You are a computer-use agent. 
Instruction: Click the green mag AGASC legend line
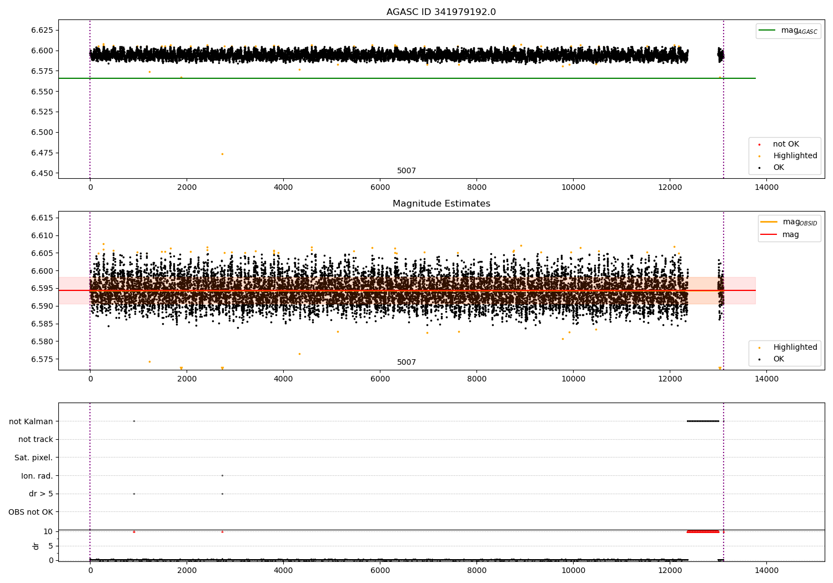(768, 31)
